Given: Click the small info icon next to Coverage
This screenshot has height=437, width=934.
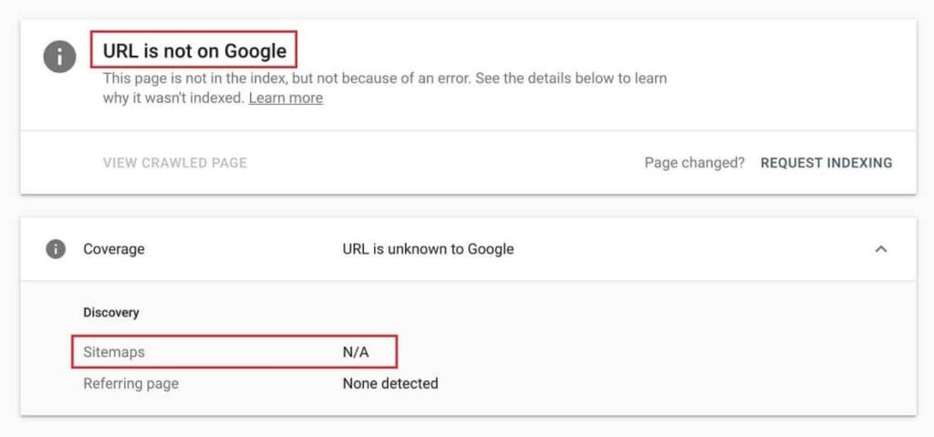Looking at the screenshot, I should pos(57,249).
